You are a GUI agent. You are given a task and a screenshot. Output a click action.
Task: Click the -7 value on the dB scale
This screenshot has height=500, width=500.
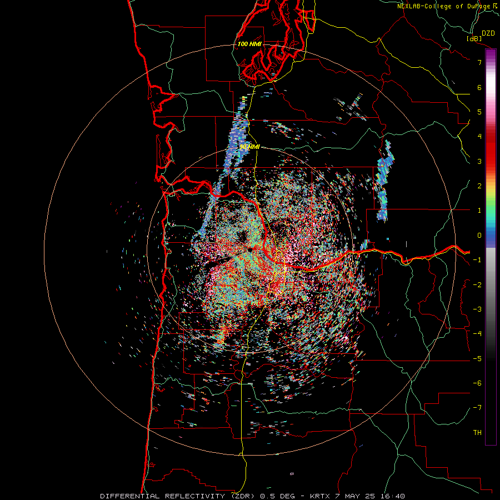tap(477, 408)
